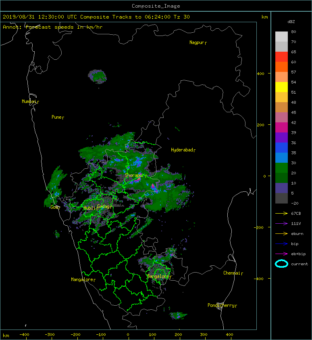Click the 0 label on bottom axis
312x340 pixels.
click(x=128, y=335)
